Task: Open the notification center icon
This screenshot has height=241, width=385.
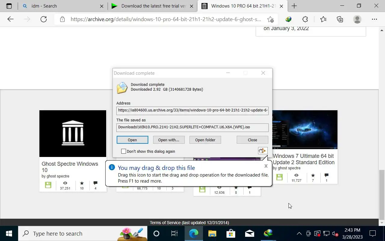Action: (x=373, y=233)
